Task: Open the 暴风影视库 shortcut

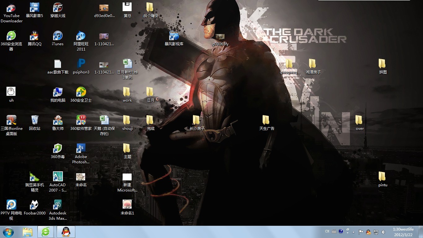Action: (174, 38)
